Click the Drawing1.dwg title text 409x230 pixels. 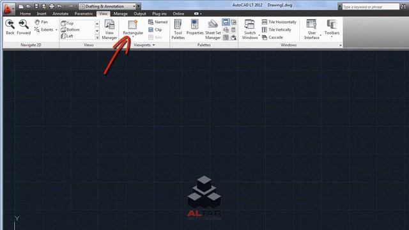(x=280, y=5)
